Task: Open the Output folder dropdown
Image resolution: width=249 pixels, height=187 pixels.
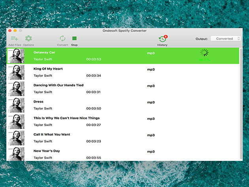Action: click(226, 39)
